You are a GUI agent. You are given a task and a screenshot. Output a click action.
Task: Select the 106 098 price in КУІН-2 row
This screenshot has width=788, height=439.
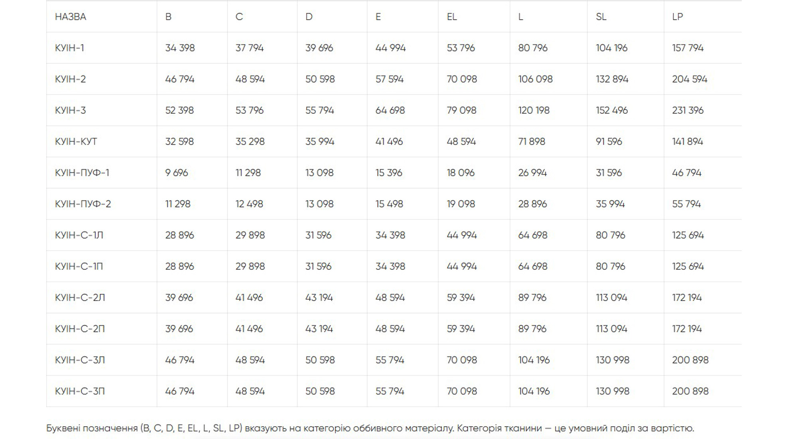pos(535,79)
